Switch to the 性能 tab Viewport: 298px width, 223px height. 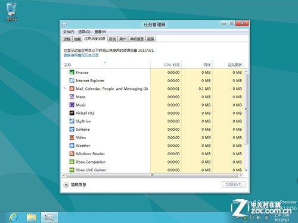pyautogui.click(x=77, y=39)
